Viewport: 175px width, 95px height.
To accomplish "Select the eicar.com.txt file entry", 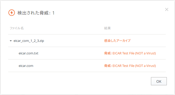I will 28,53.
